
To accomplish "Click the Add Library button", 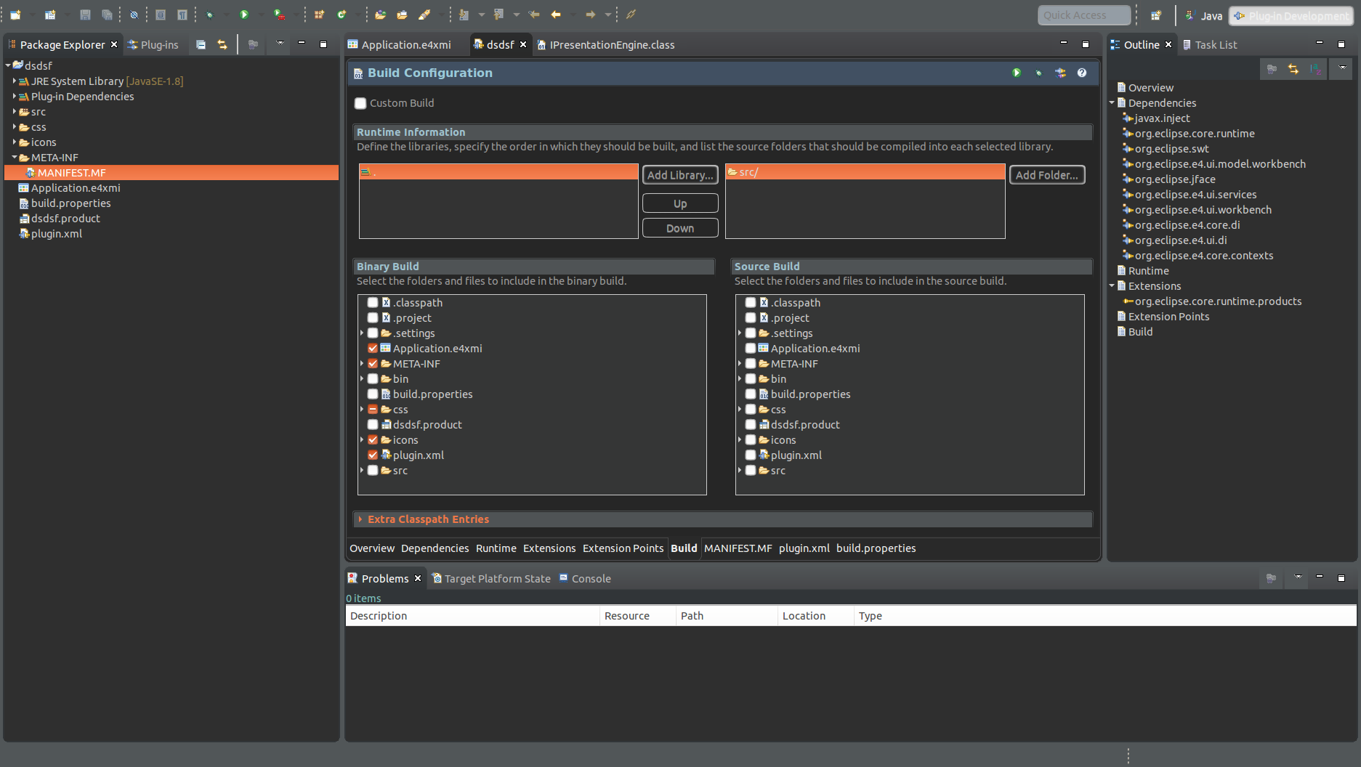I will click(x=679, y=174).
